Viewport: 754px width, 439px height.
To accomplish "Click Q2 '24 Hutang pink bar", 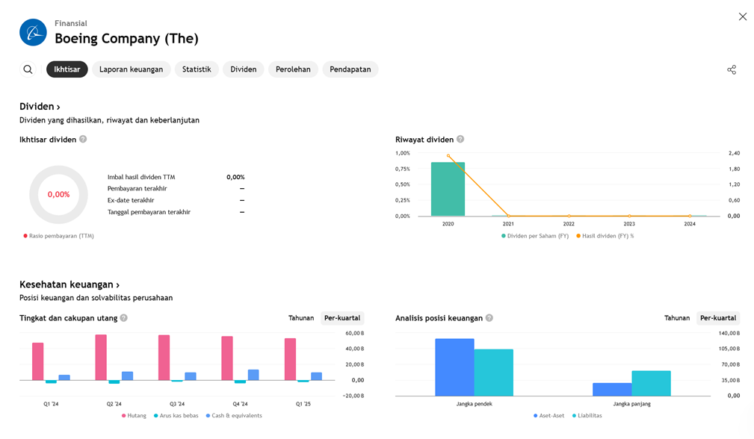I will click(x=101, y=358).
